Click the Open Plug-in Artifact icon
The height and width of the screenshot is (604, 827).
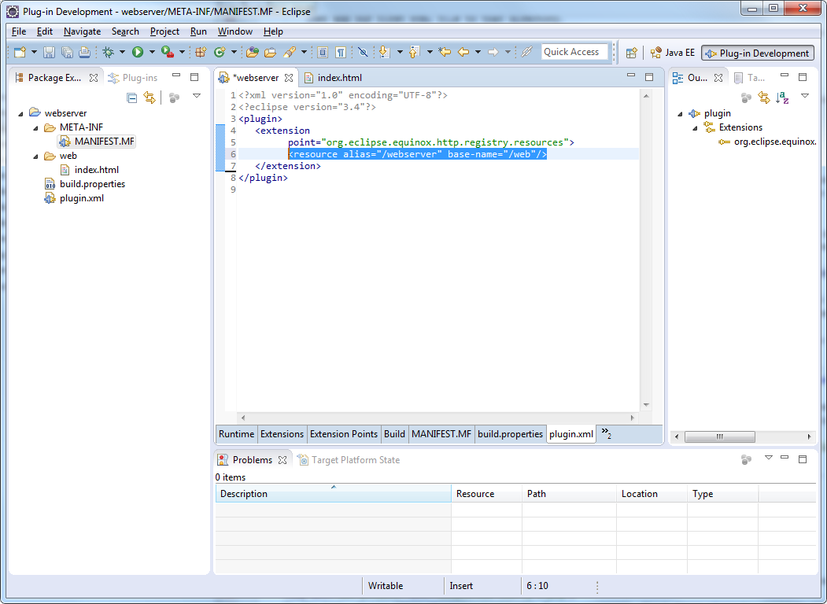tap(253, 52)
